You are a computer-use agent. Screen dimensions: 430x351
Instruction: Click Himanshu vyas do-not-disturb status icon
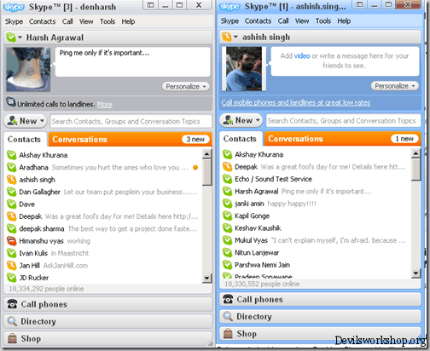click(11, 241)
